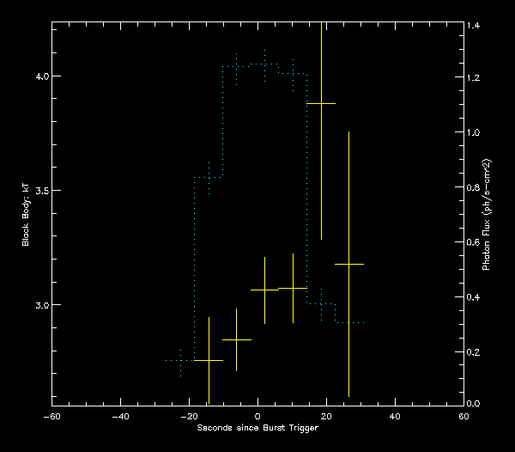The image size is (515, 452).
Task: Click the white data point just left of 0 seconds
Action: coord(236,340)
